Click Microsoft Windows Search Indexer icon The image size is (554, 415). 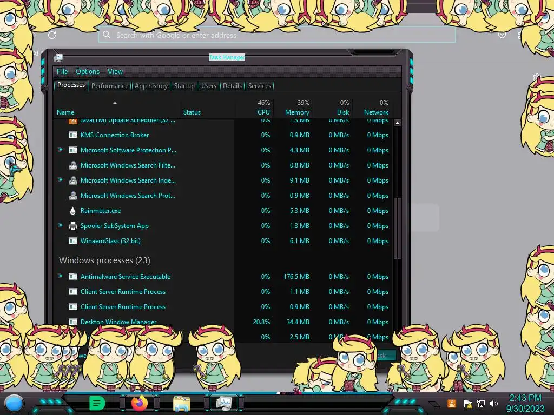click(x=73, y=180)
